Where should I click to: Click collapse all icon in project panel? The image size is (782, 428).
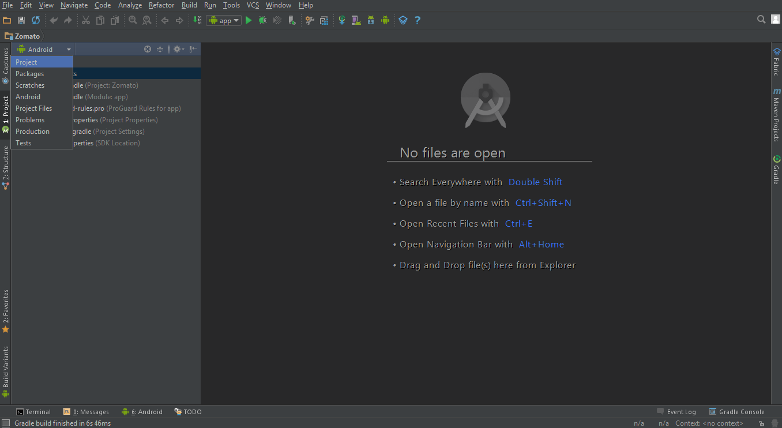point(160,50)
